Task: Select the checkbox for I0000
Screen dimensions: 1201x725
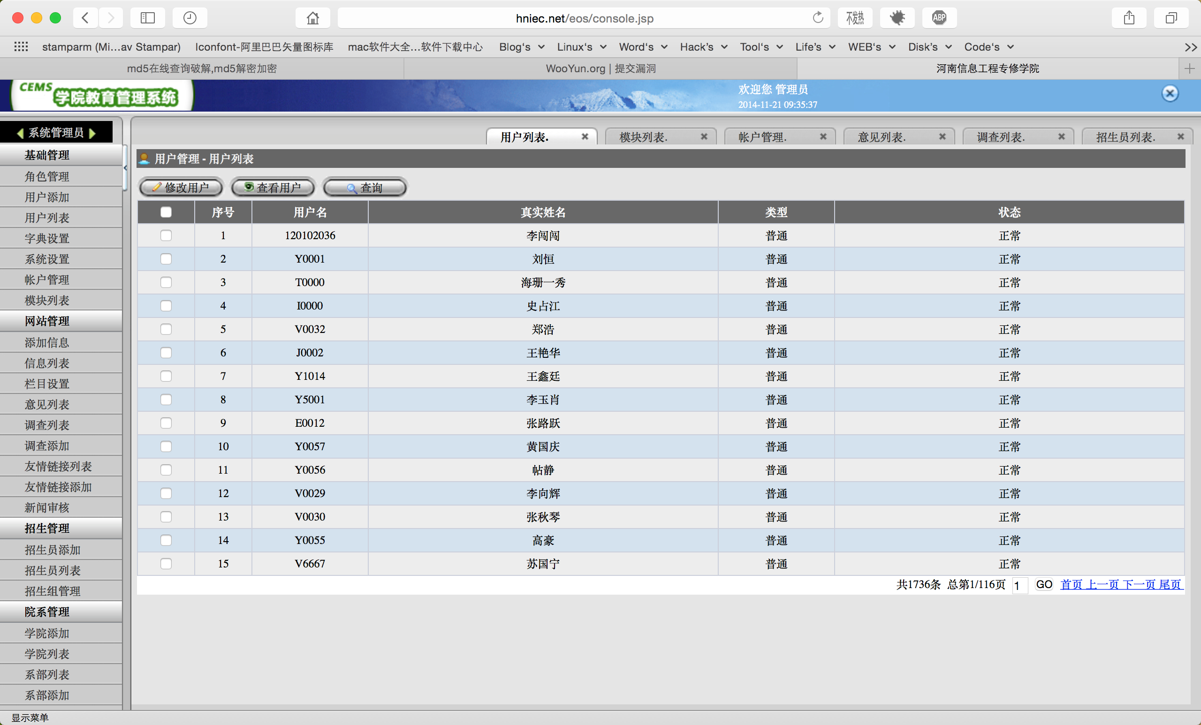Action: click(x=166, y=306)
